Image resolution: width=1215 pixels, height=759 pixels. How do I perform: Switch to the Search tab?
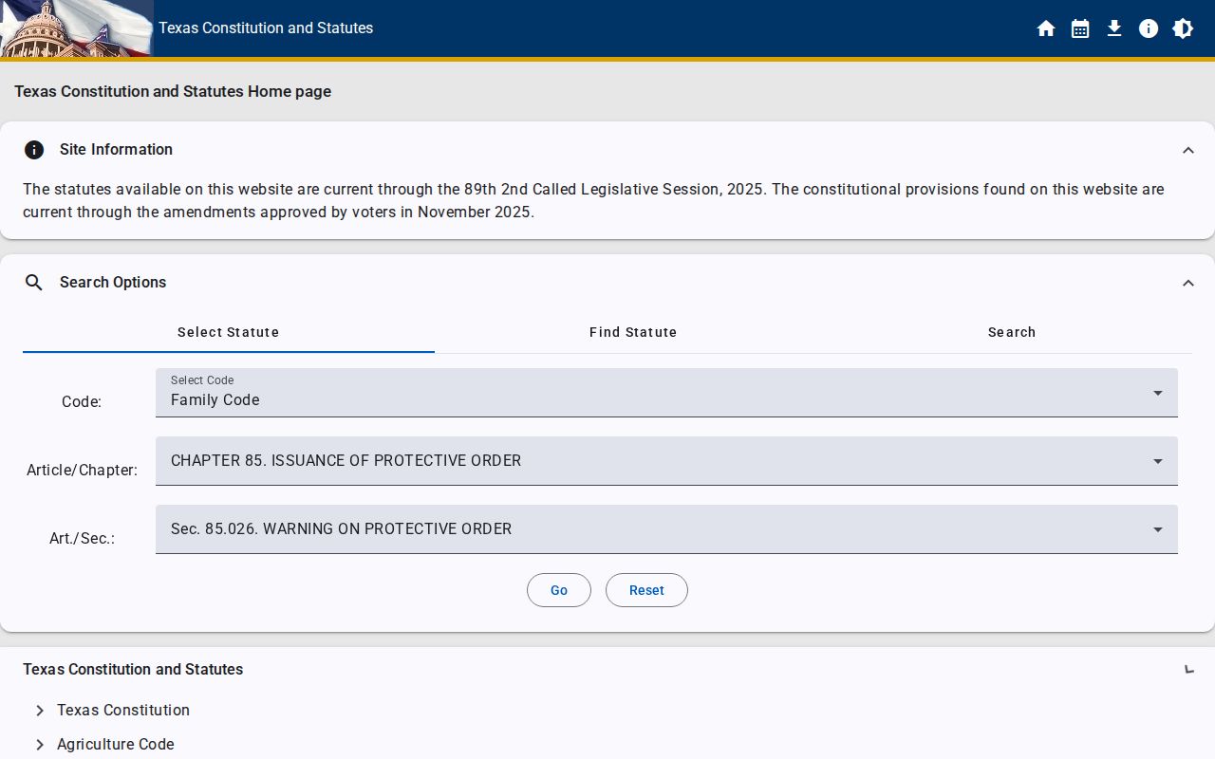pyautogui.click(x=1012, y=332)
